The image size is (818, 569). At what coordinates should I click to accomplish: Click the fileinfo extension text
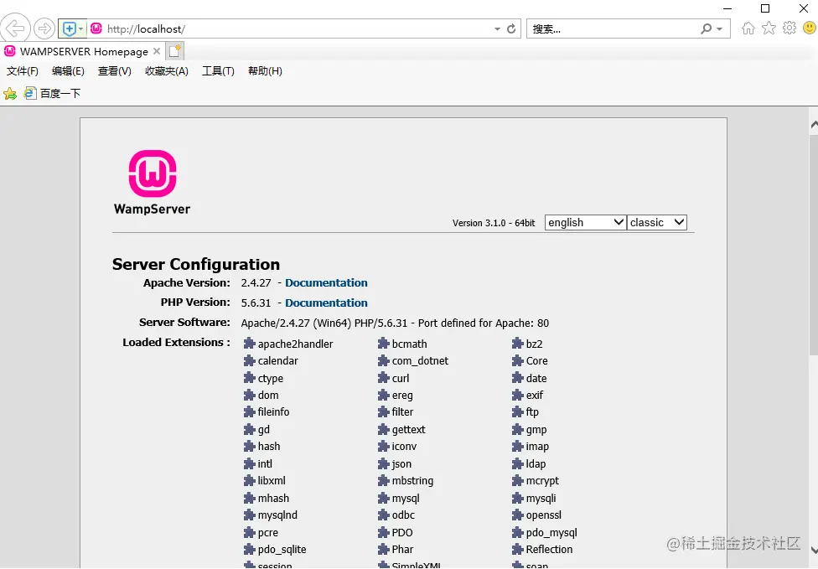[273, 412]
